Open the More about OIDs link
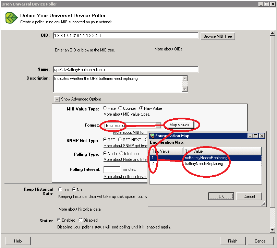This screenshot has height=248, width=277. pos(169,49)
